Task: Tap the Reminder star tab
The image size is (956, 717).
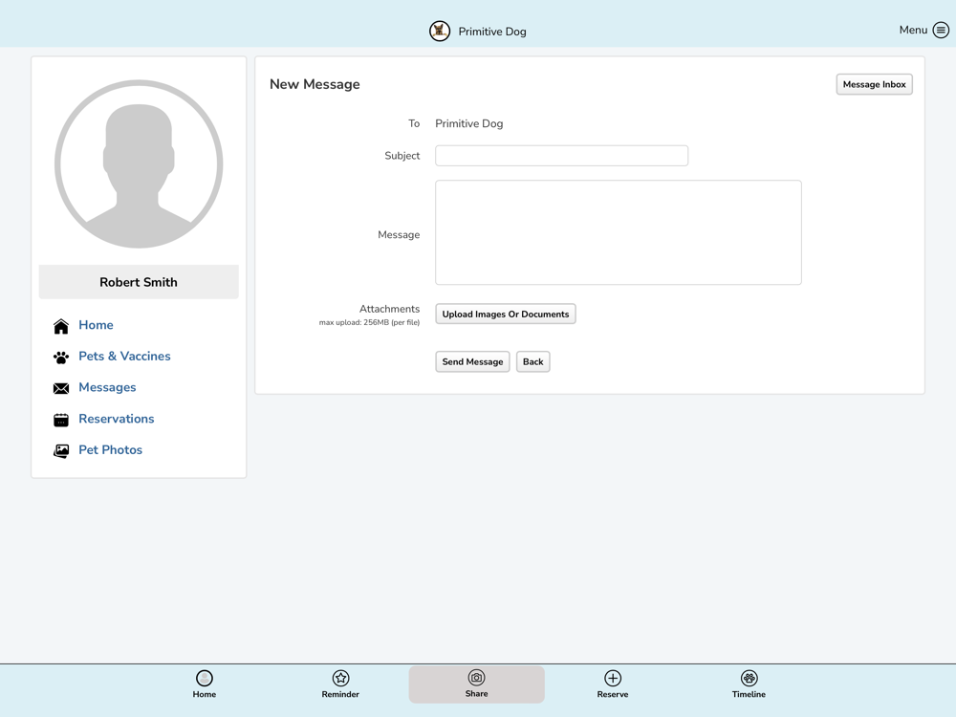Action: tap(340, 684)
